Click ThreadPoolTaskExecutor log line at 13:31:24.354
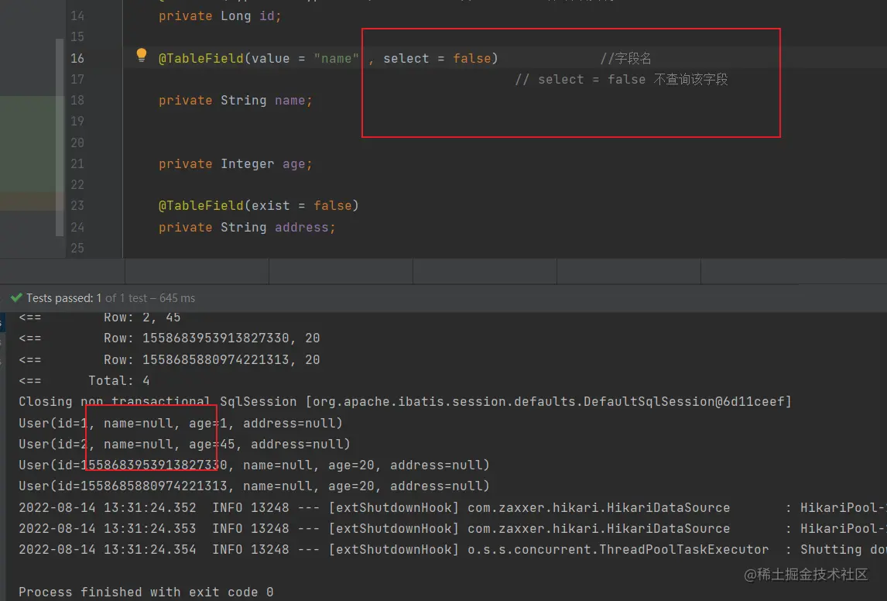This screenshot has height=601, width=887. click(x=453, y=550)
